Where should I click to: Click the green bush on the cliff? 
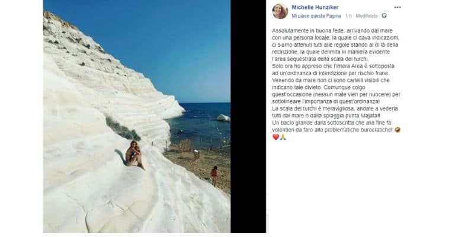(x=122, y=129)
